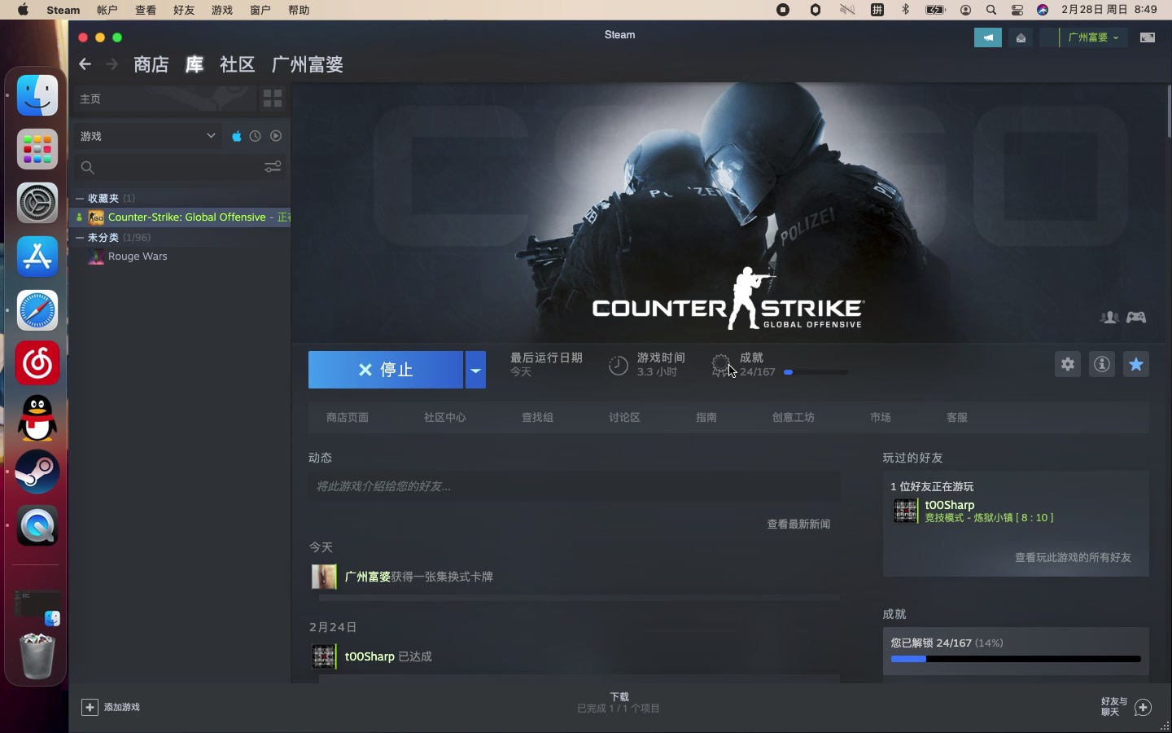
Task: Open notifications mail icon in top bar
Action: (x=1020, y=37)
